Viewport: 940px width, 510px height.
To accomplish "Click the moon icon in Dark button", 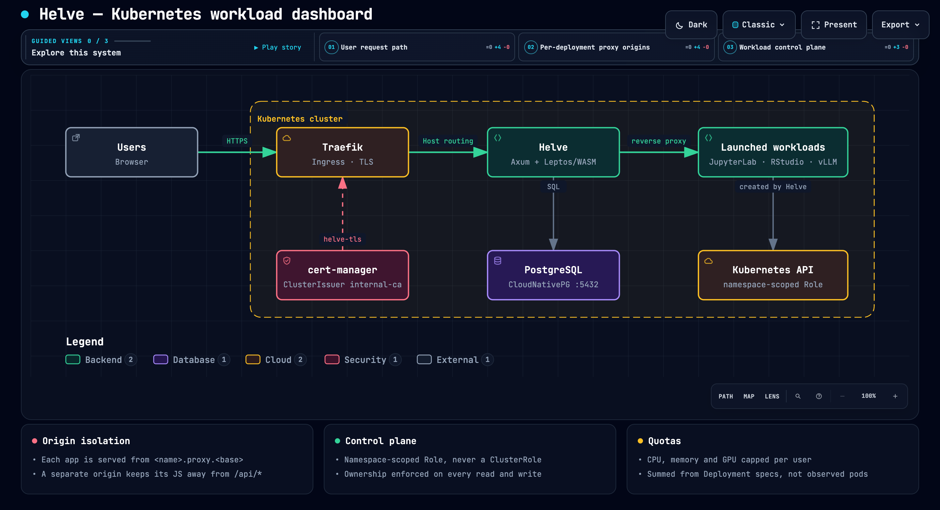I will pos(679,25).
